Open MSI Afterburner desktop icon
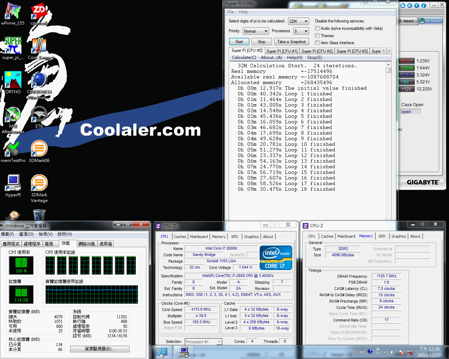 [x=13, y=120]
